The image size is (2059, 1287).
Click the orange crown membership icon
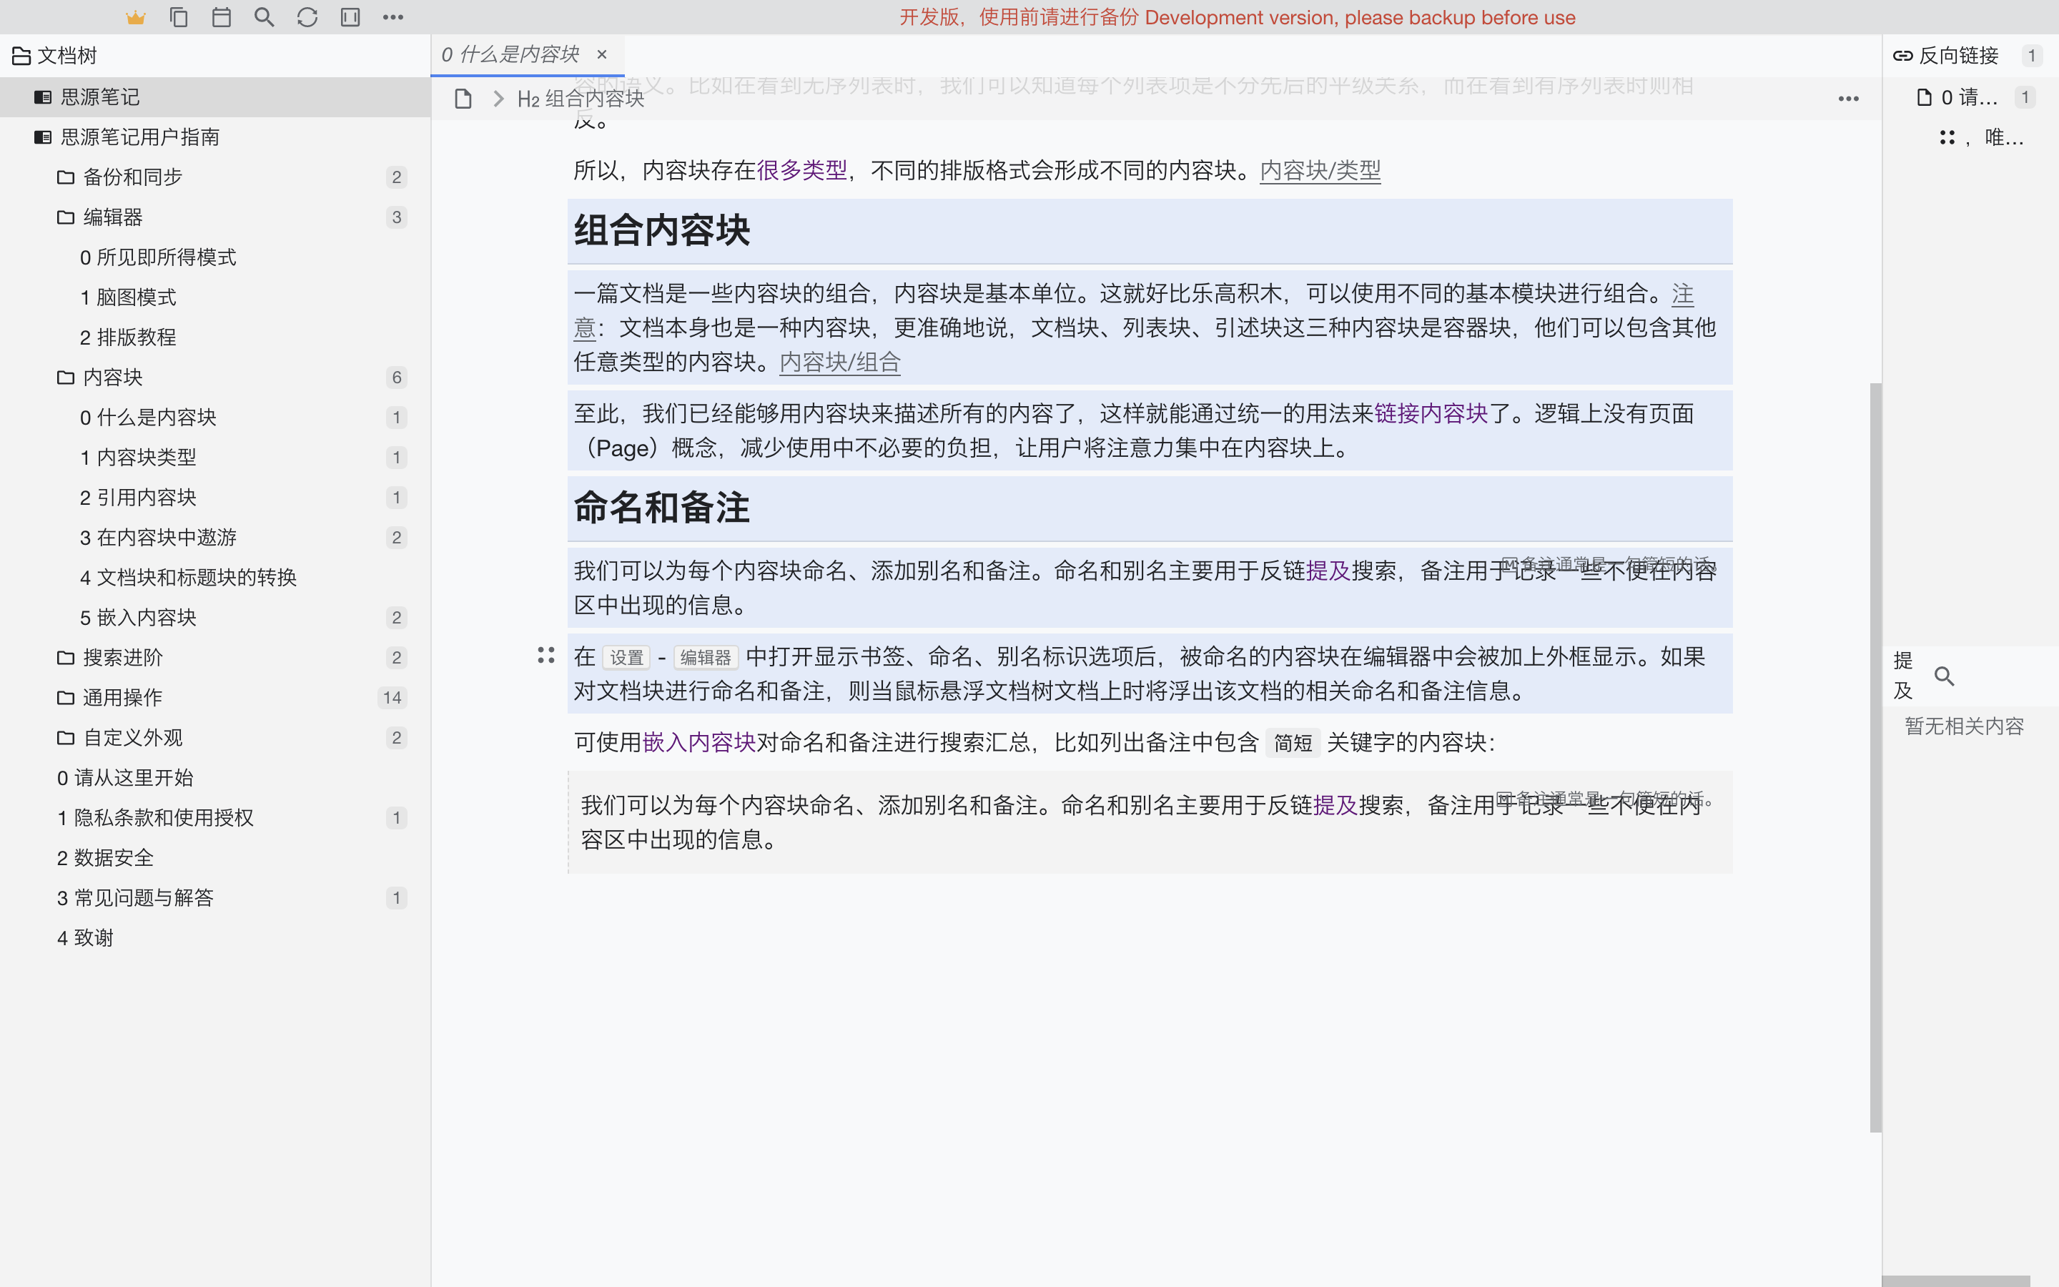pos(136,17)
